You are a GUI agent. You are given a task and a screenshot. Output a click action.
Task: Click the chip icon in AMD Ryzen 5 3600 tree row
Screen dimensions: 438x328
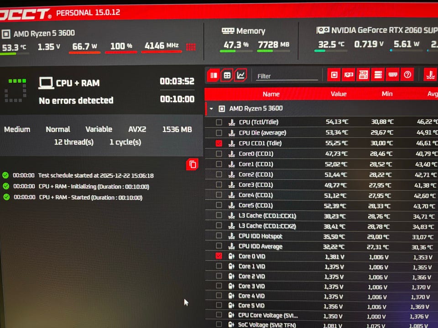[x=222, y=108]
